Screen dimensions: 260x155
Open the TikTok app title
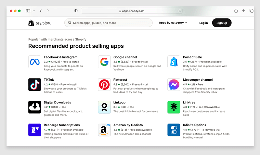coord(49,80)
